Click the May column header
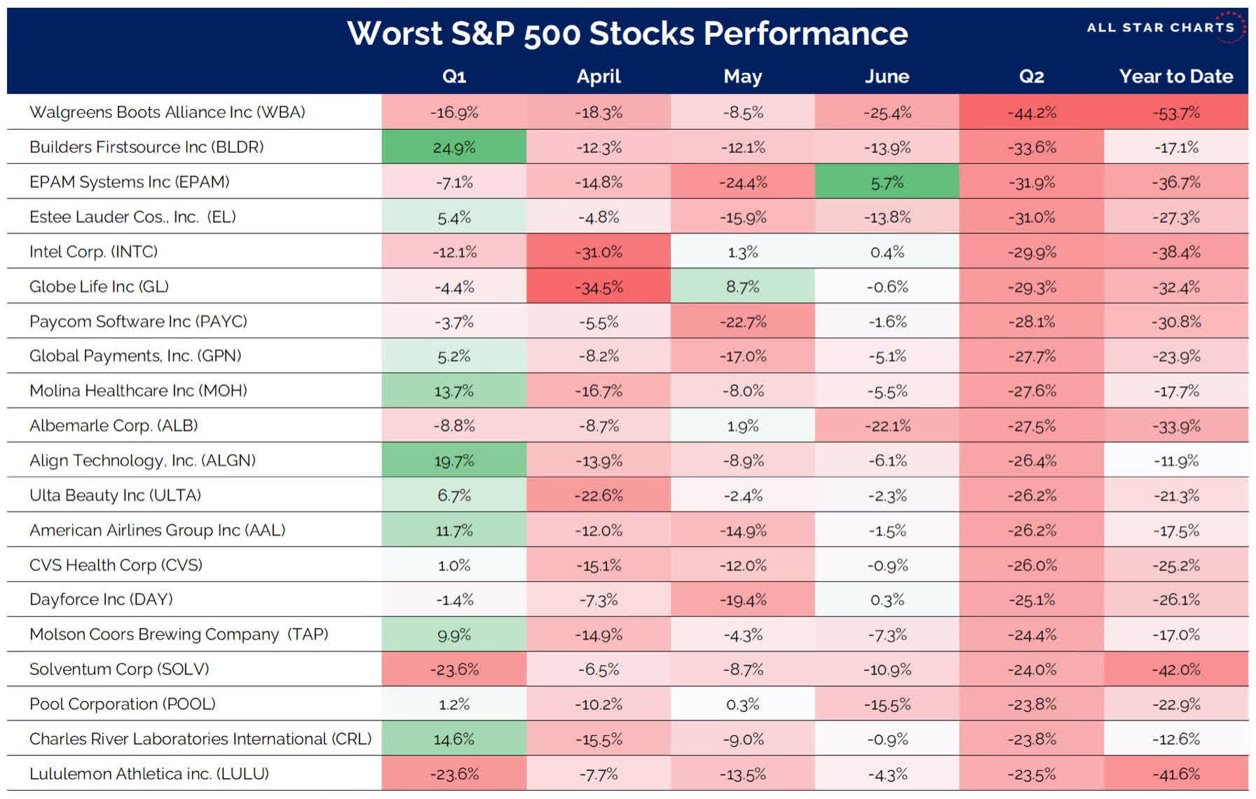Screen dimensions: 1256x799 point(742,76)
